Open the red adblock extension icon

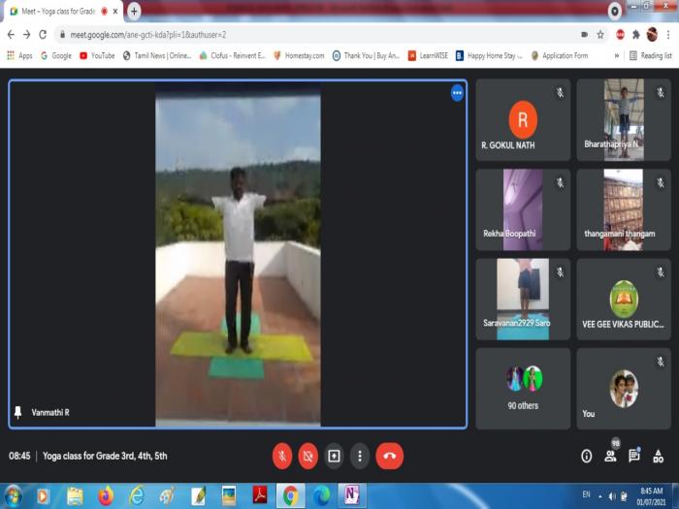620,35
